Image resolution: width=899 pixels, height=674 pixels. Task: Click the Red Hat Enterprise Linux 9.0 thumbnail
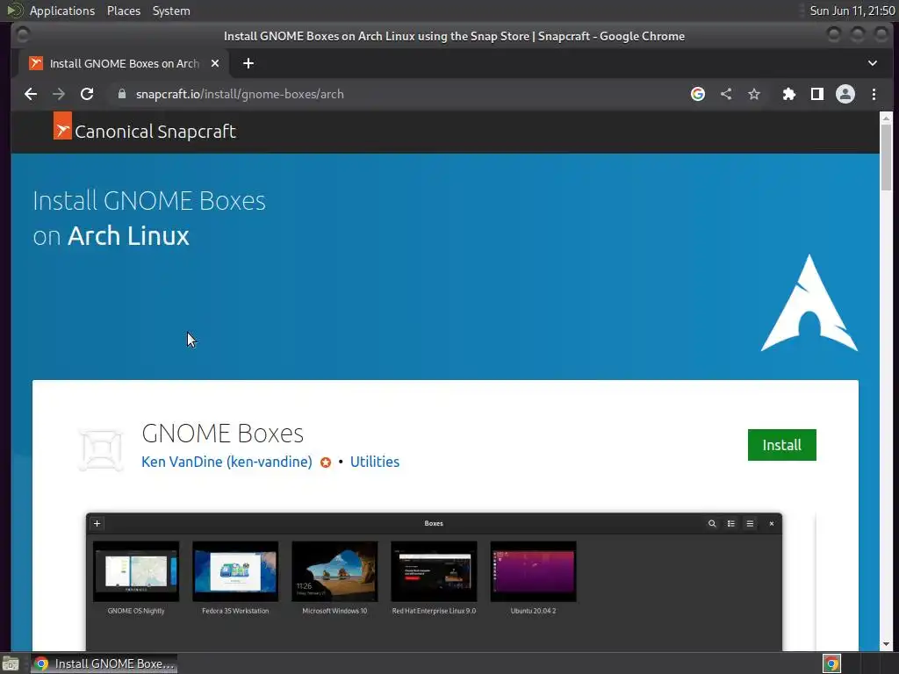tap(434, 571)
